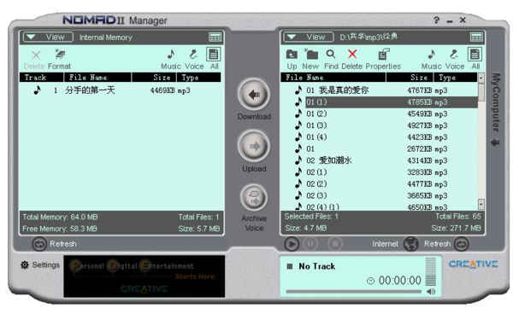Open View dropdown for computer panel

click(309, 37)
